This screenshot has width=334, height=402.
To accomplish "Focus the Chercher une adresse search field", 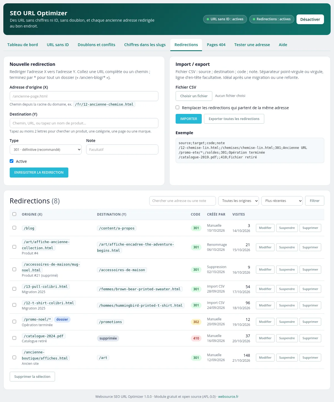I will [x=183, y=201].
